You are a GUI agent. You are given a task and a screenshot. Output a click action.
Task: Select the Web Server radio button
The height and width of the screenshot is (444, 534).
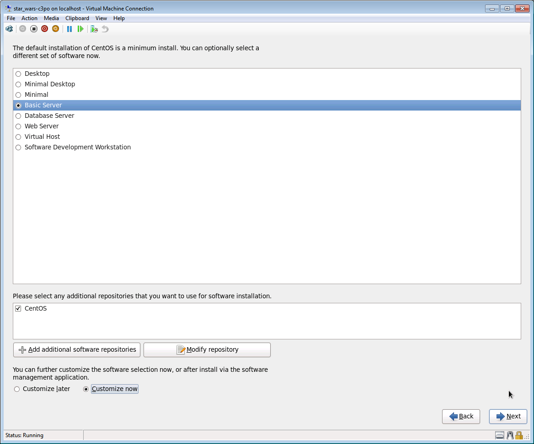point(18,127)
